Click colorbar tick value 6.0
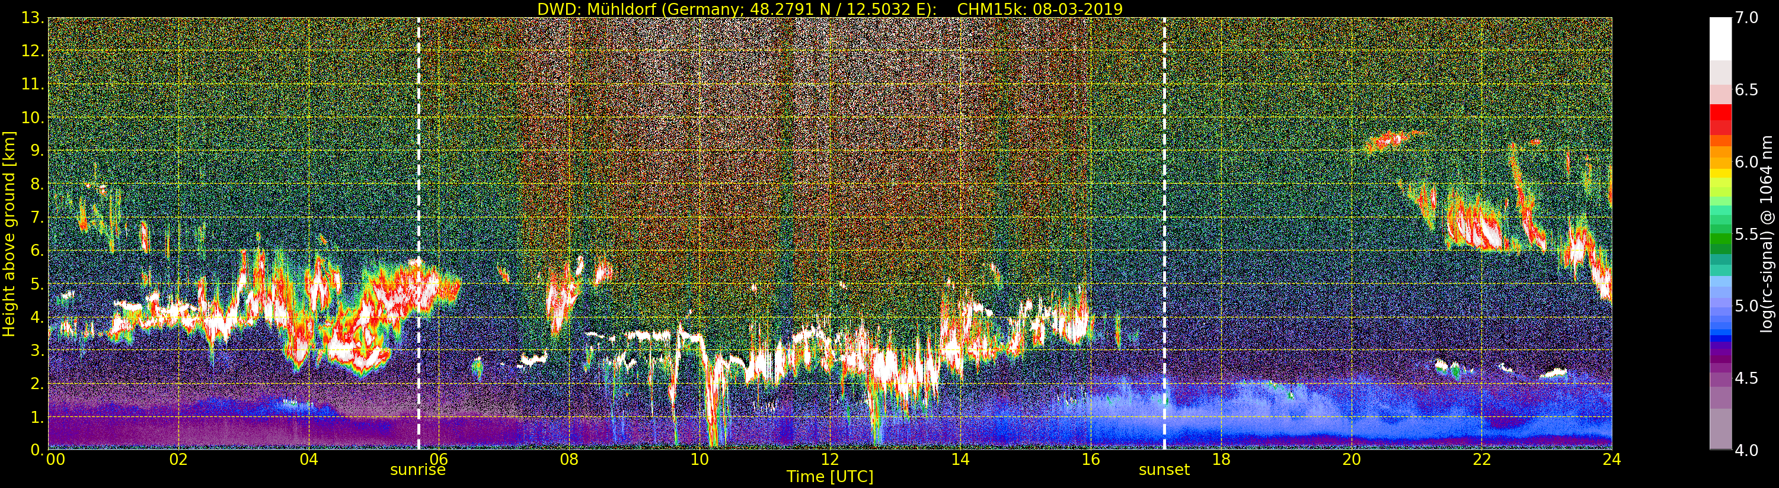This screenshot has width=1779, height=488. (1746, 162)
